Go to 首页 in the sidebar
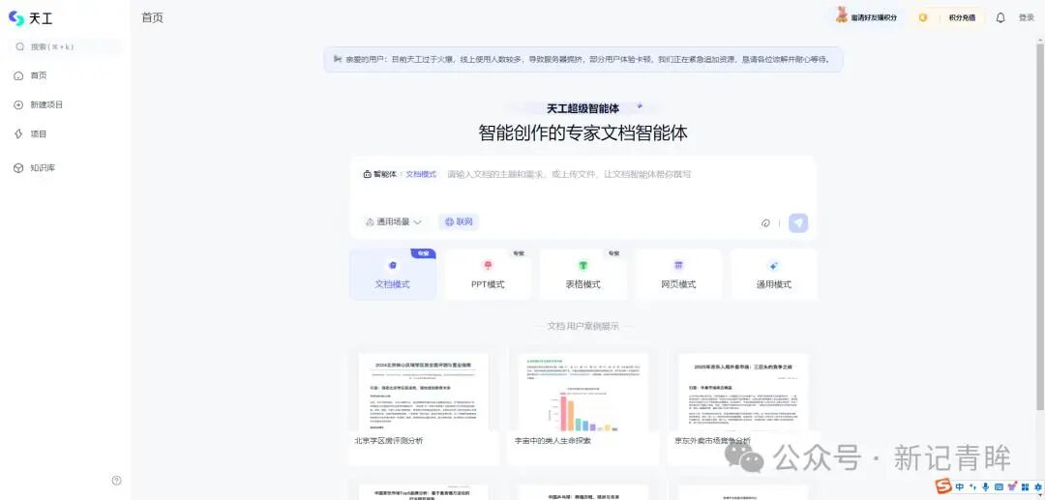Screen dimensions: 1045x500 point(31,75)
